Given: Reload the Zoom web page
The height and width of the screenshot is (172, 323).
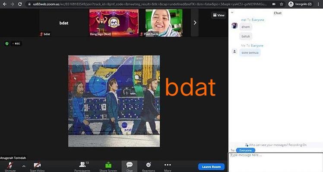Looking at the screenshot, I should [x=20, y=4].
